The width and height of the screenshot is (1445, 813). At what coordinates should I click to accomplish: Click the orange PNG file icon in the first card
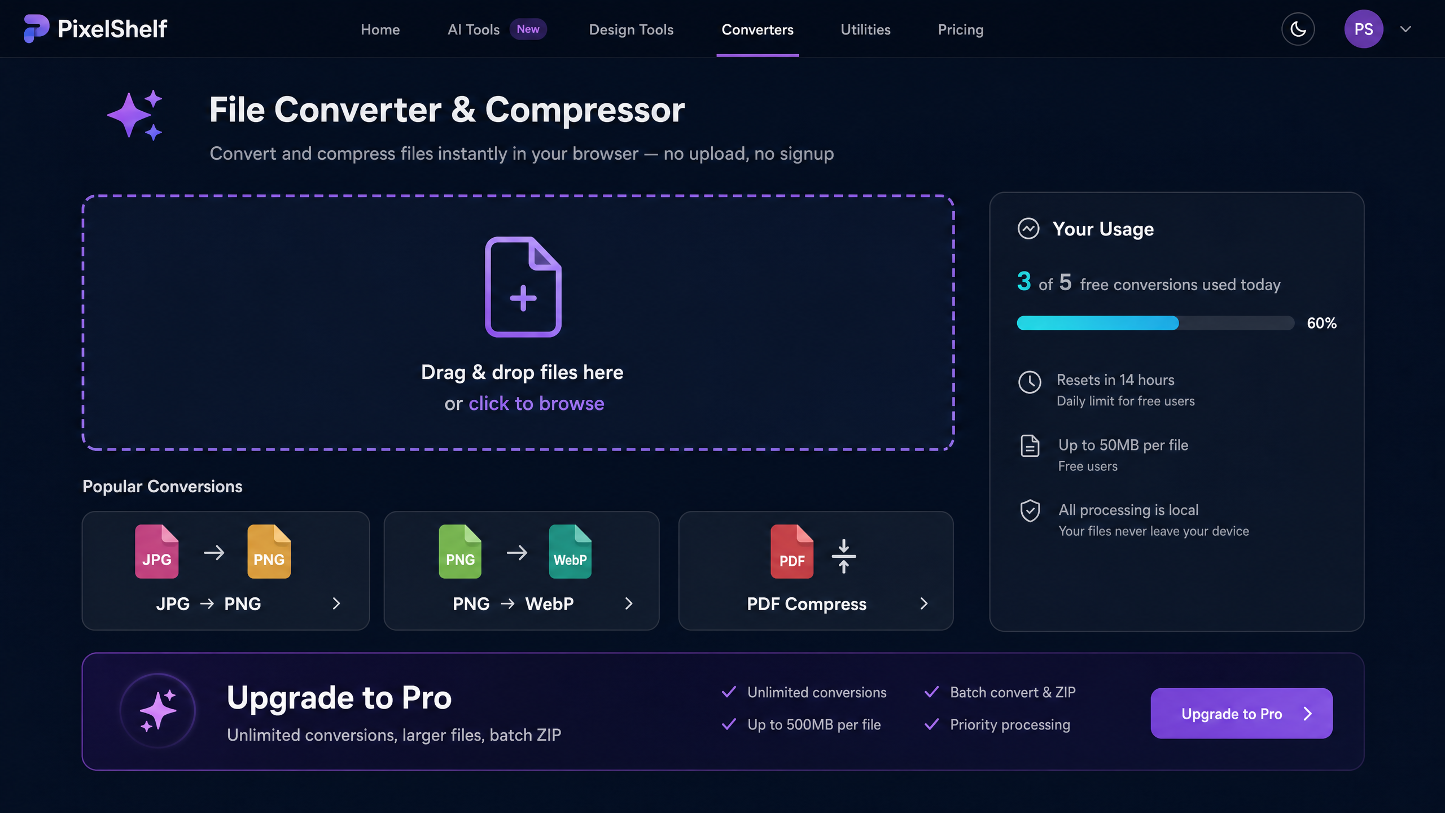pyautogui.click(x=269, y=552)
